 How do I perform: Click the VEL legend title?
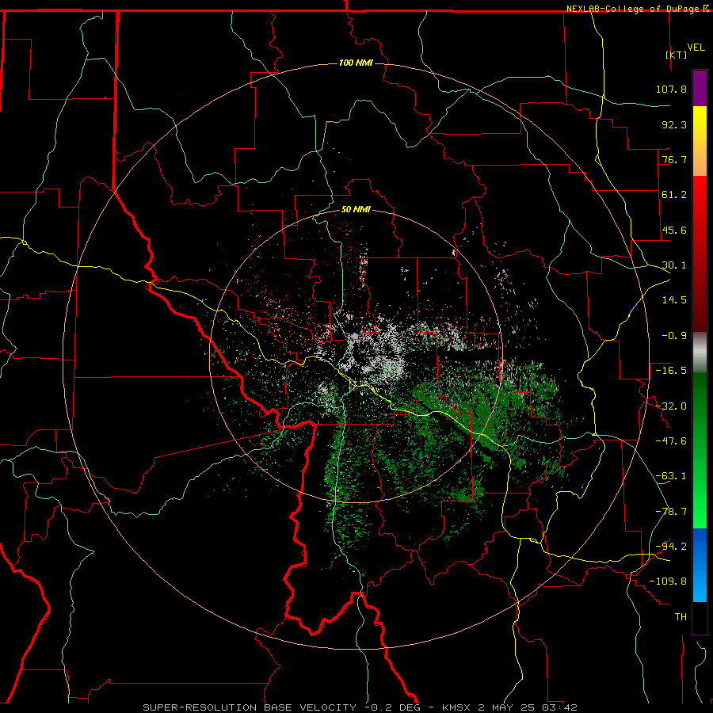pyautogui.click(x=696, y=48)
